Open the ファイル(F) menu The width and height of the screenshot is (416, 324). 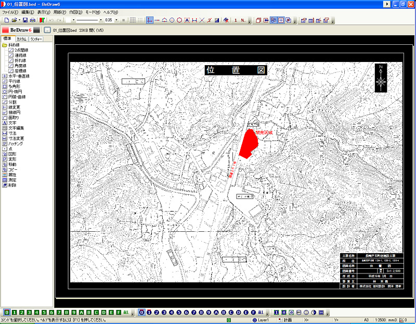[x=10, y=11]
